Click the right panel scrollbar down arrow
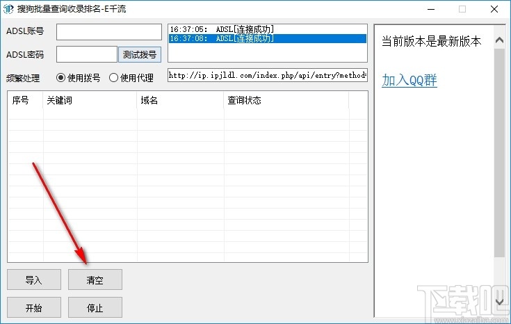 click(500, 302)
